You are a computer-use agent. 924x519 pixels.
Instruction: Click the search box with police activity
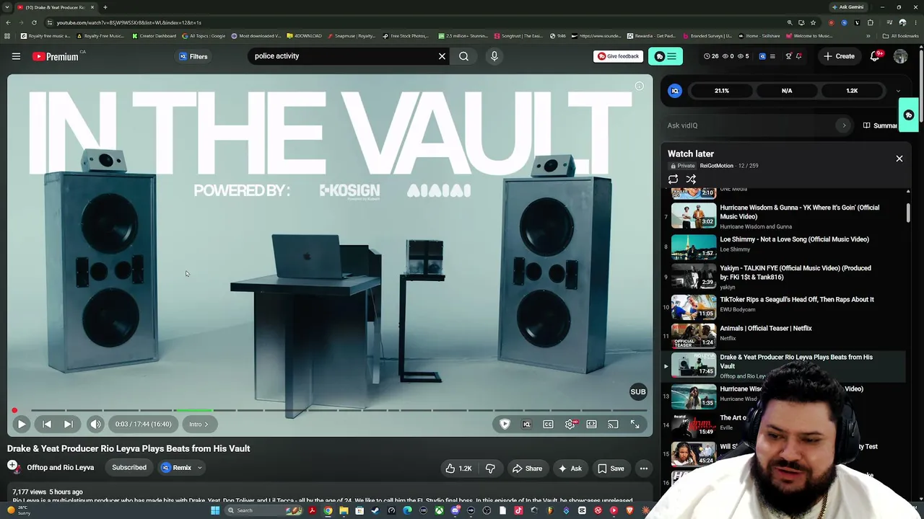341,56
